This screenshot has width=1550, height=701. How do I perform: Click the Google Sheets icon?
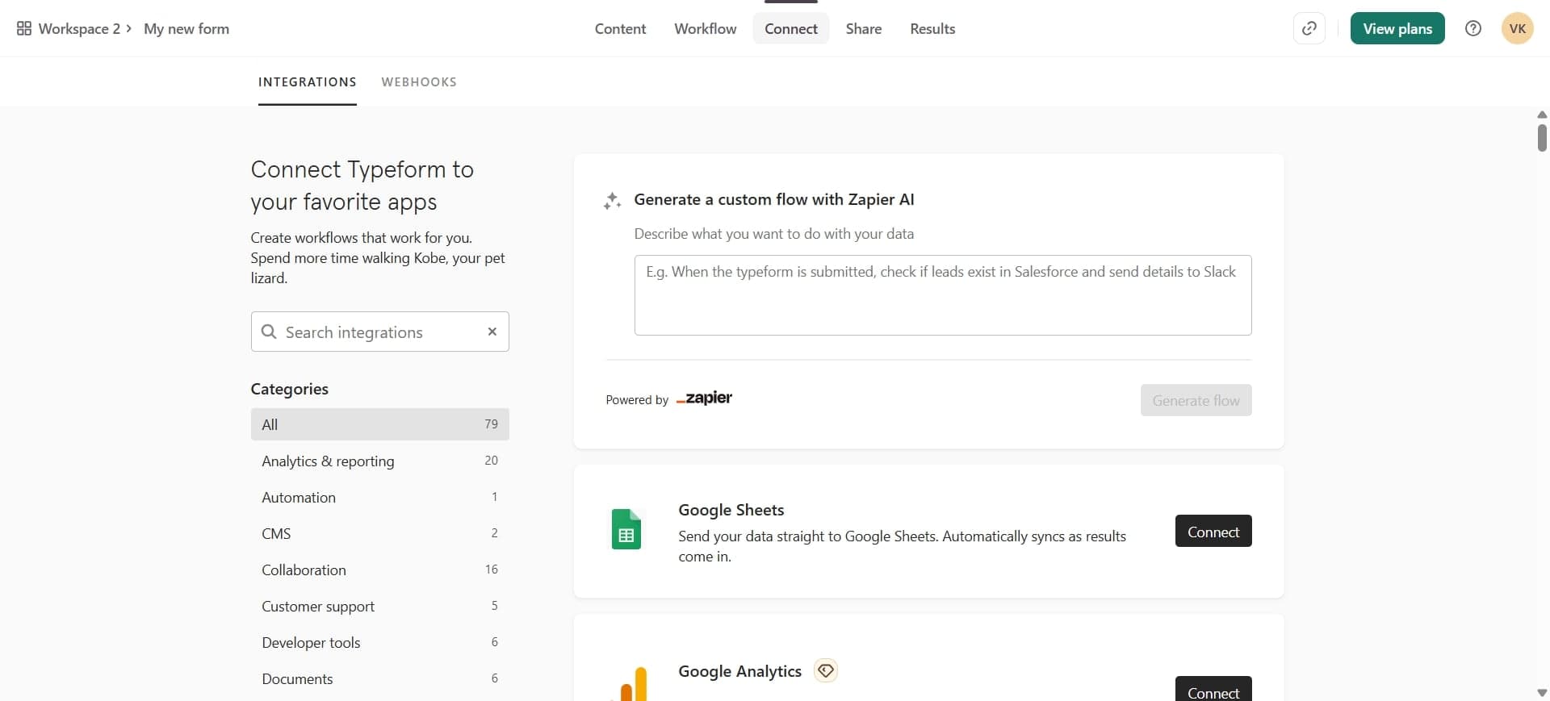coord(626,530)
